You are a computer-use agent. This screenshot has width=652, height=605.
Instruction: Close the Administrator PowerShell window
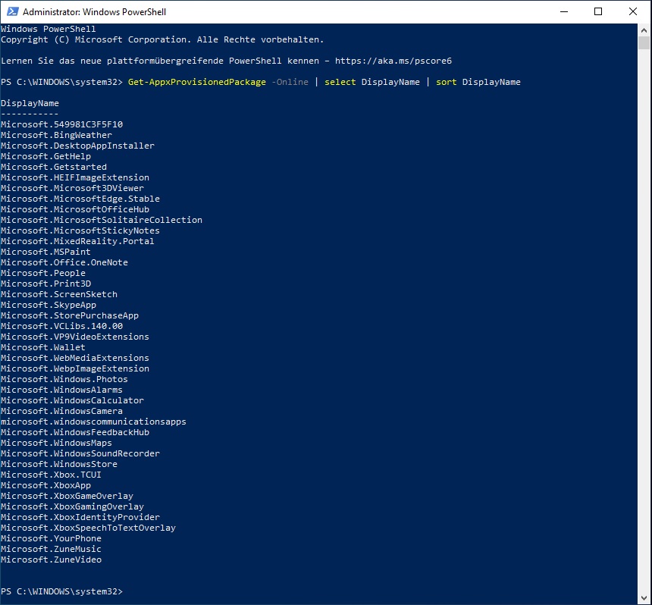point(633,11)
